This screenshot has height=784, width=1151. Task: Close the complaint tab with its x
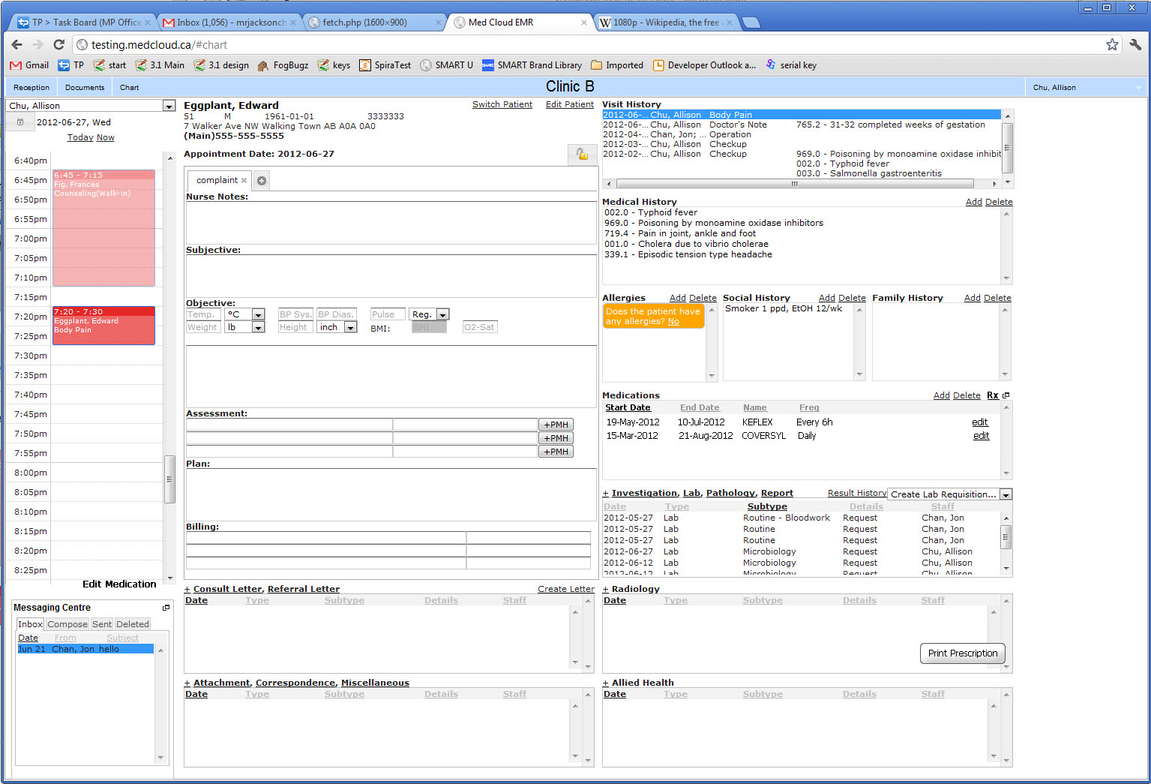244,181
